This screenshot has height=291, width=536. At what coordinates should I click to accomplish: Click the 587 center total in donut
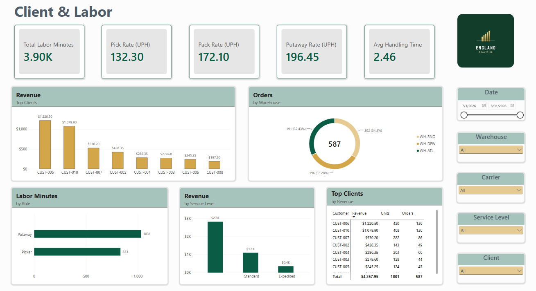[335, 144]
